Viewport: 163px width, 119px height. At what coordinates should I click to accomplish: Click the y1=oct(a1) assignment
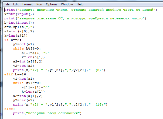click(22, 44)
